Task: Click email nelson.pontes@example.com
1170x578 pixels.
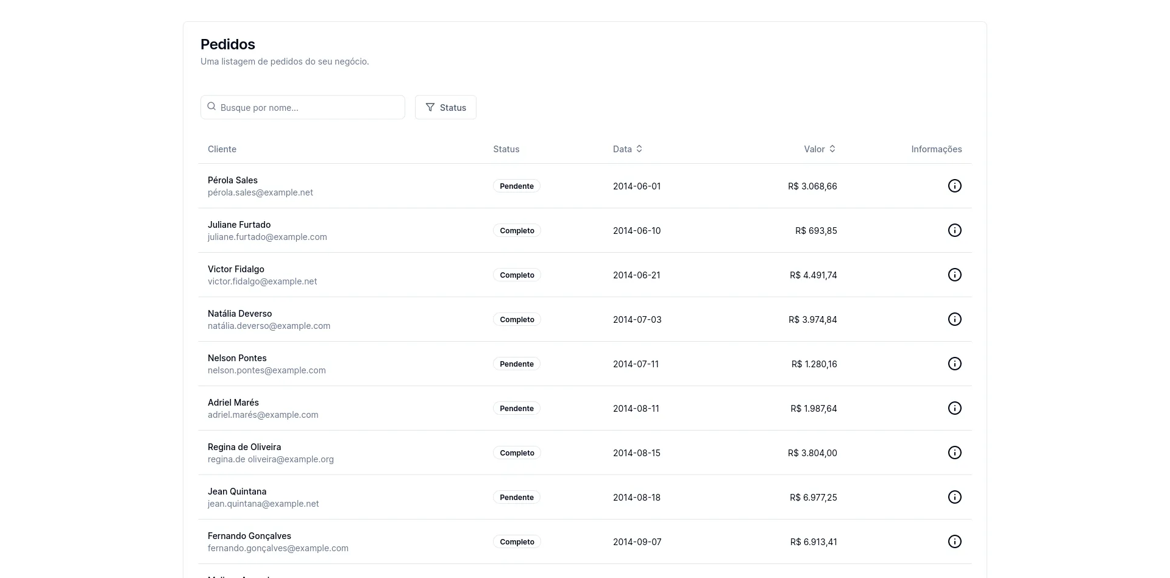Action: [267, 370]
